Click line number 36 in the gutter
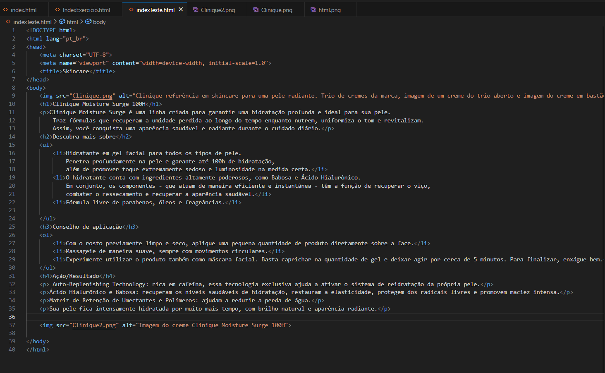Image resolution: width=605 pixels, height=373 pixels. pos(12,317)
